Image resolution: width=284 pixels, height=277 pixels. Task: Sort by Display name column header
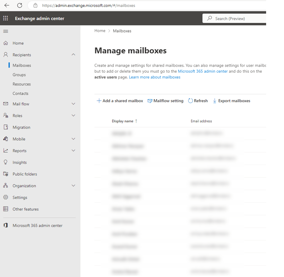123,121
